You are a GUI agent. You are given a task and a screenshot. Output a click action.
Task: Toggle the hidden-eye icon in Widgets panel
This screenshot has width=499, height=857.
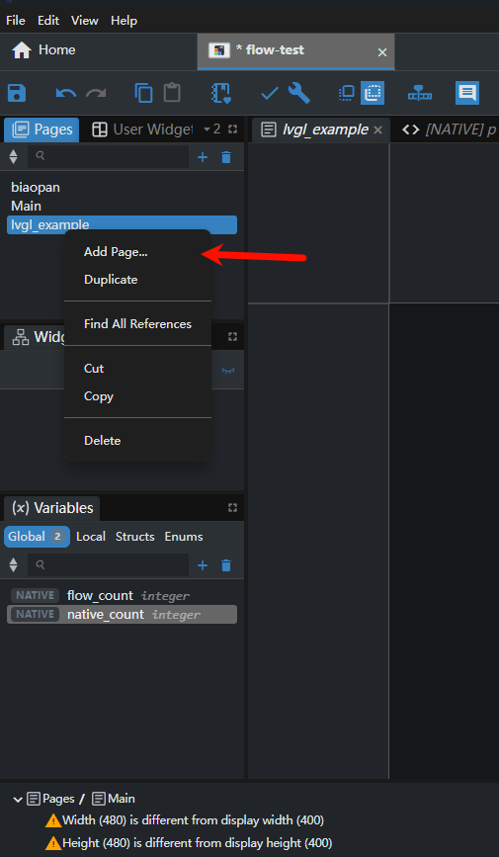pyautogui.click(x=228, y=371)
